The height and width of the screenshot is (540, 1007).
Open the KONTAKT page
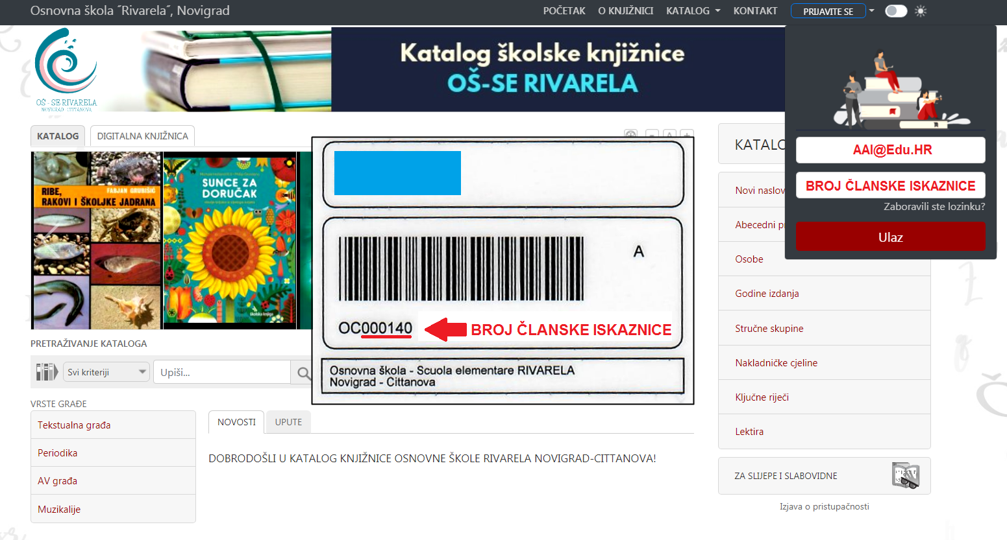click(755, 11)
